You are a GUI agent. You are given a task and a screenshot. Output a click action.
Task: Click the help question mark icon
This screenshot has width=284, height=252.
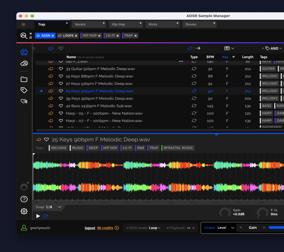click(24, 199)
